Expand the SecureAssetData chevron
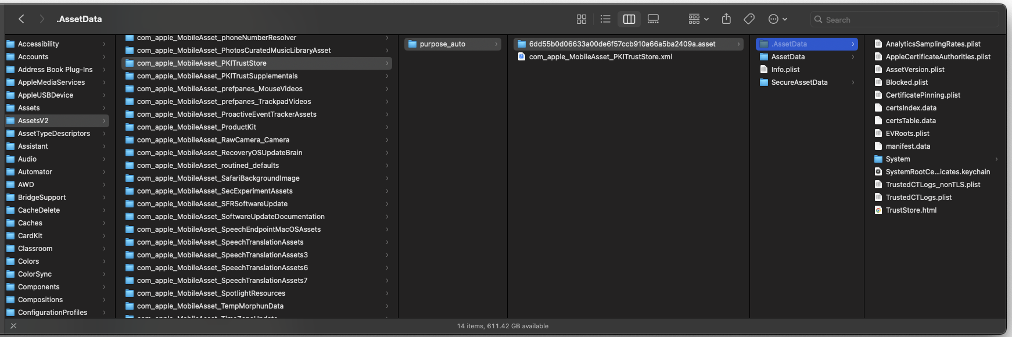 853,83
